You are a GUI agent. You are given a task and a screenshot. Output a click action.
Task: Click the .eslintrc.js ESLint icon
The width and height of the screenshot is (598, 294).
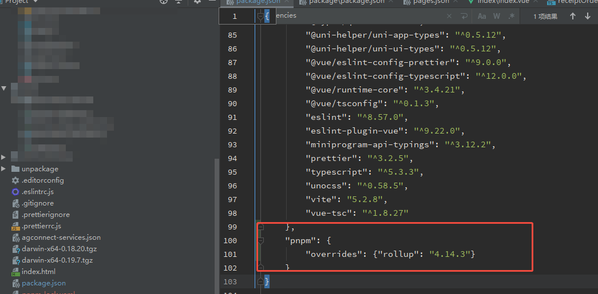15,192
